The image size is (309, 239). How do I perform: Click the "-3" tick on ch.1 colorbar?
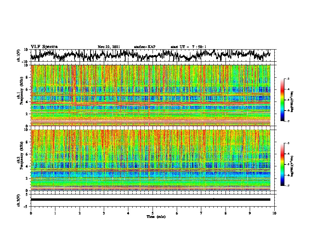click(x=288, y=78)
